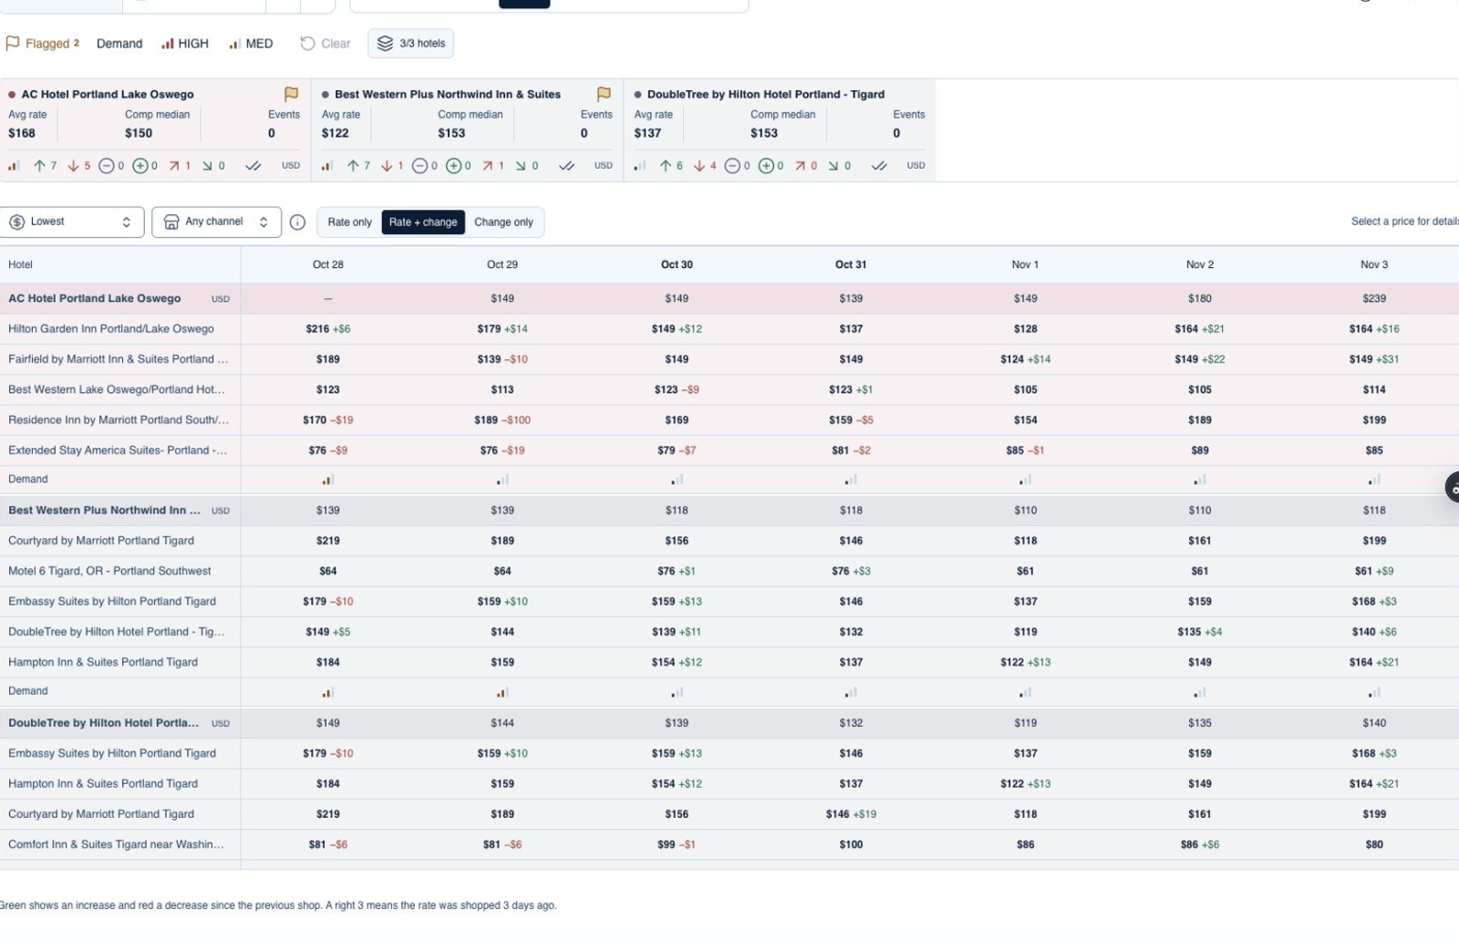Click the Oct 28 column header
1459x941 pixels.
pyautogui.click(x=328, y=264)
